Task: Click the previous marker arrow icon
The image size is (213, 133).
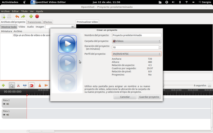Action: [x=46, y=85]
